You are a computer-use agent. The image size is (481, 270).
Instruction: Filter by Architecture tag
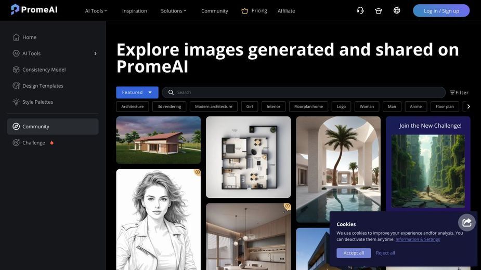tap(132, 106)
